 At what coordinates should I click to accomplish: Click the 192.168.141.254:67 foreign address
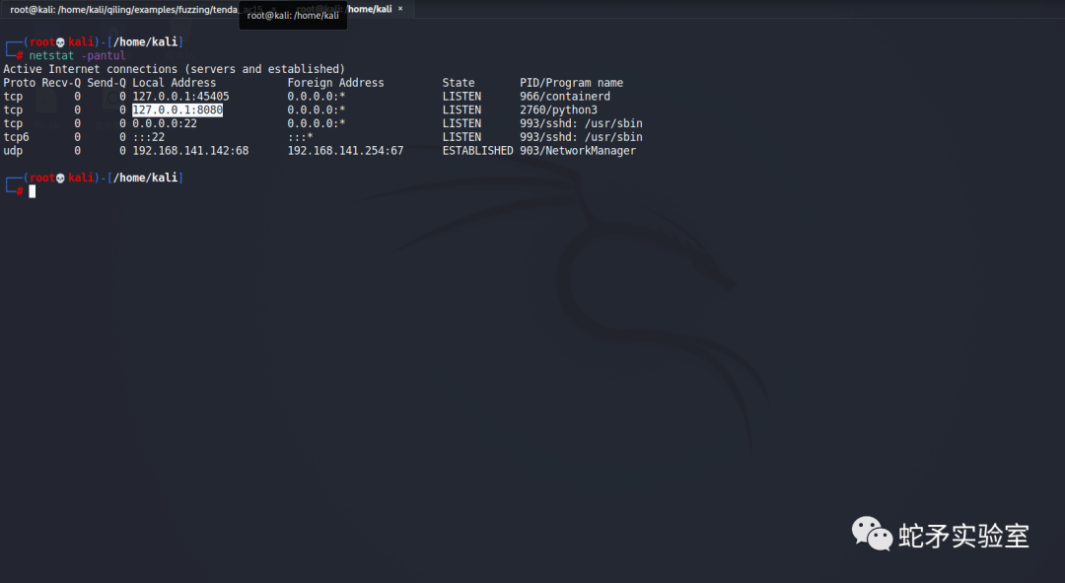click(345, 151)
